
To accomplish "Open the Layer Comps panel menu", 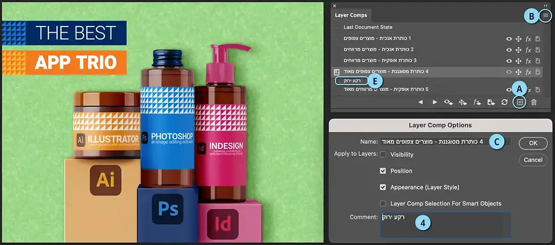I will [x=546, y=16].
